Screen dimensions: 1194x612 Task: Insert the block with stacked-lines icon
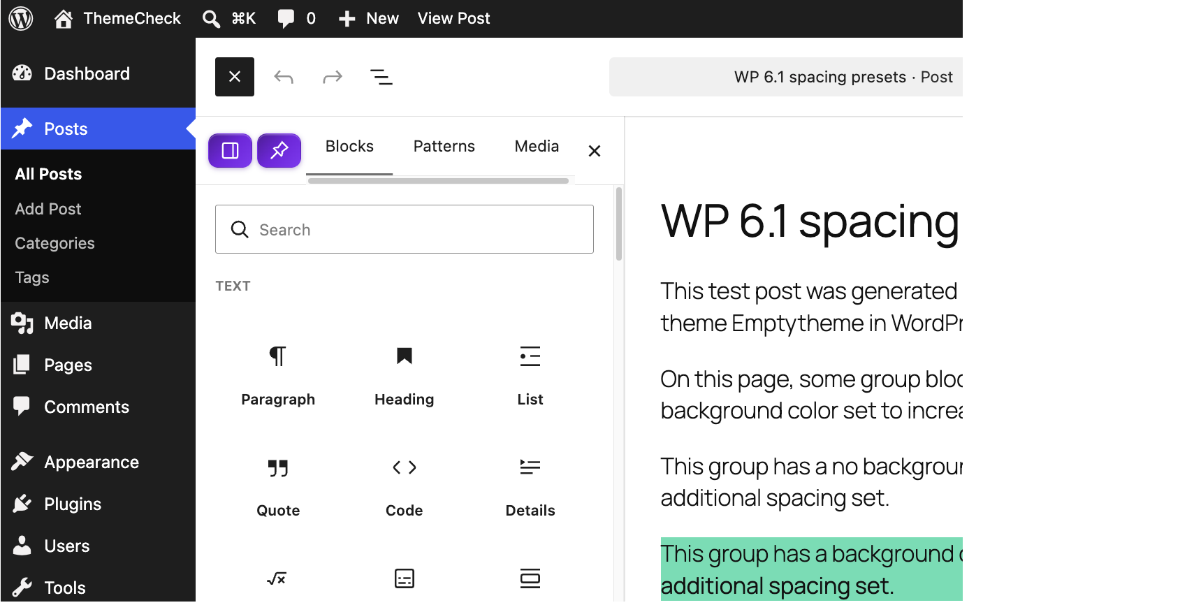[x=530, y=578]
